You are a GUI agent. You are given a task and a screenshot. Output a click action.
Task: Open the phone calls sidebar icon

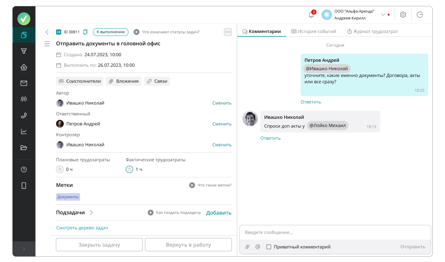point(24,115)
